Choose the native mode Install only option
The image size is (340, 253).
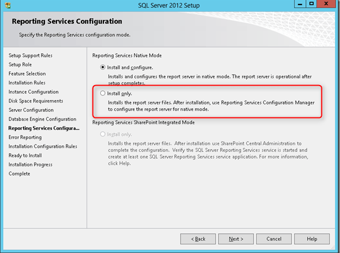102,94
